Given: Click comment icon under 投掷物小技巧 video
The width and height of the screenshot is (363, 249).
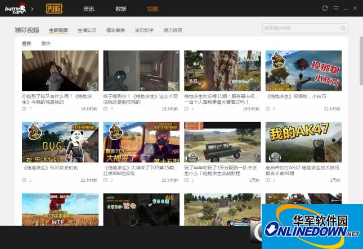Looking at the screenshot, I should pos(267,109).
